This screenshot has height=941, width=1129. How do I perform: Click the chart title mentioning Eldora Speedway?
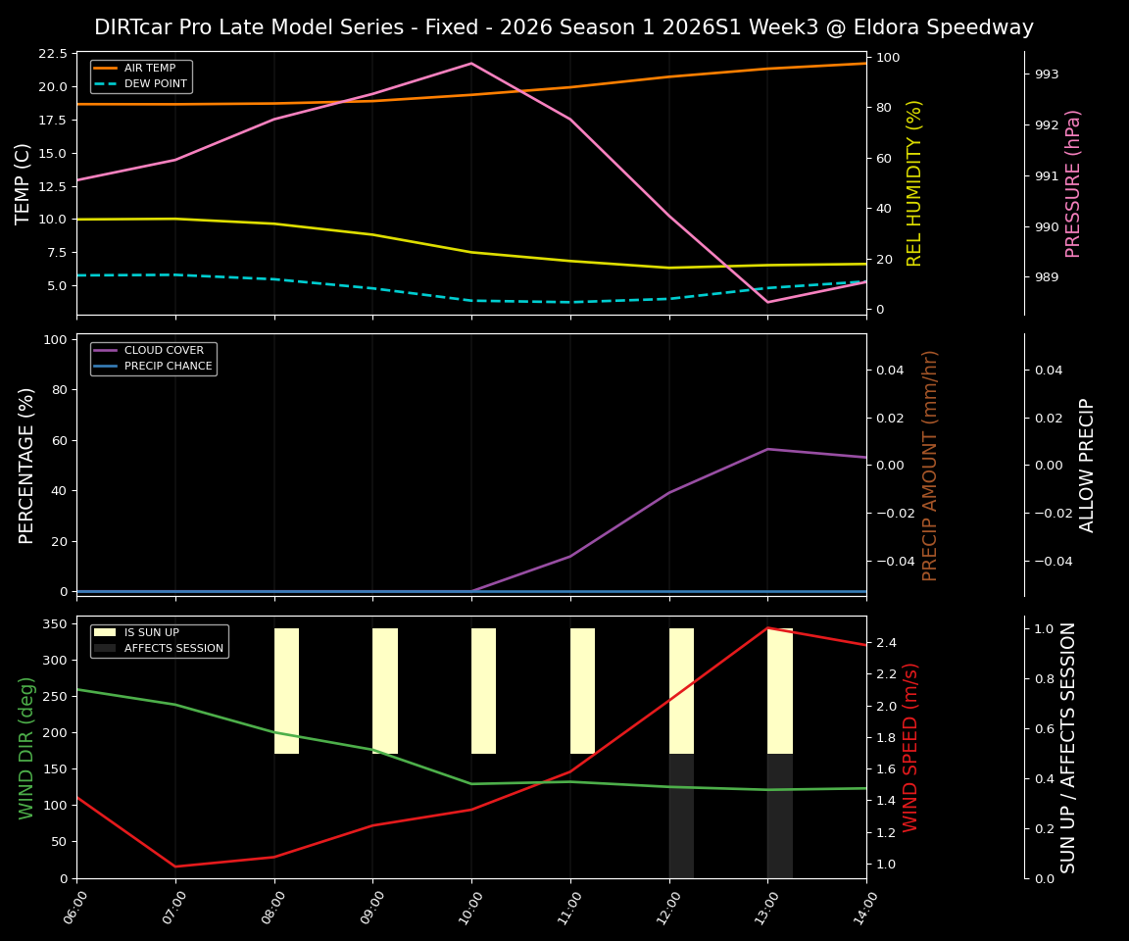coord(564,27)
